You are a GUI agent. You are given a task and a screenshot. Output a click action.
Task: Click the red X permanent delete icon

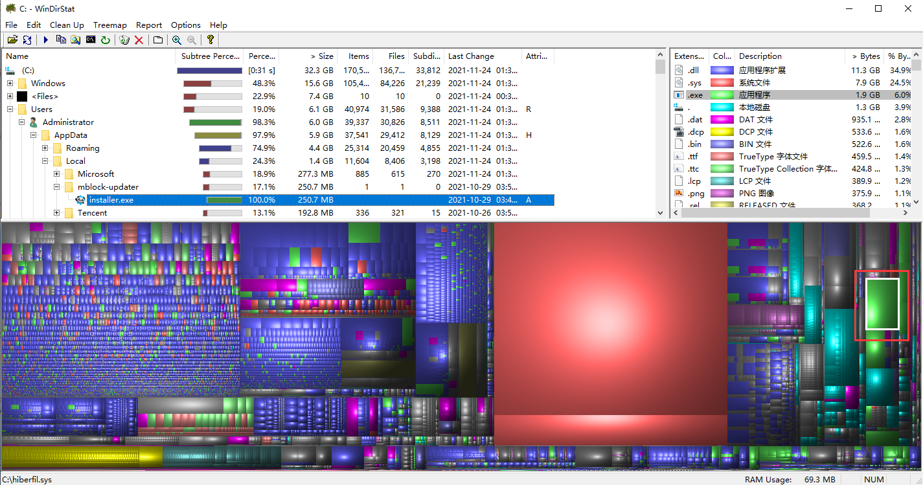pos(139,40)
